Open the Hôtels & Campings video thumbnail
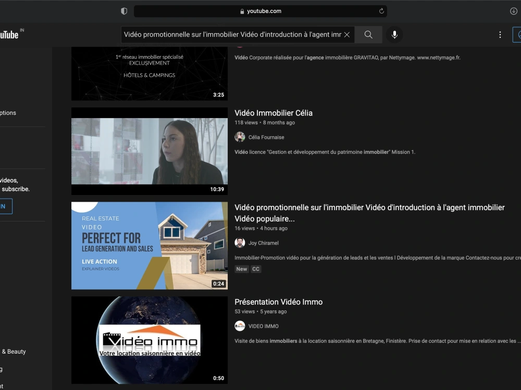 click(x=150, y=73)
